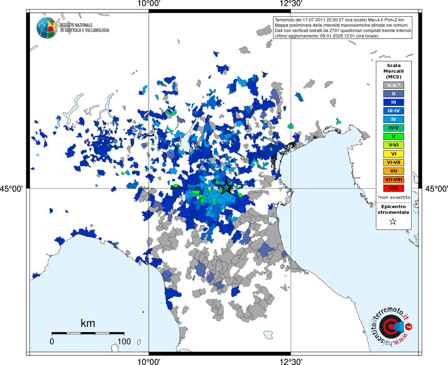Click the Istituto Nazionale di Geofisica e Vulcanologia text

tap(85, 28)
